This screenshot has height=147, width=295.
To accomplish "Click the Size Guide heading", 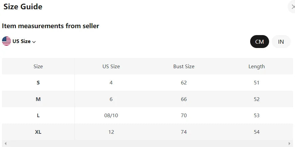I will [x=23, y=6].
